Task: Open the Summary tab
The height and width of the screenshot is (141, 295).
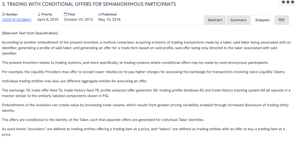Action: point(239,20)
